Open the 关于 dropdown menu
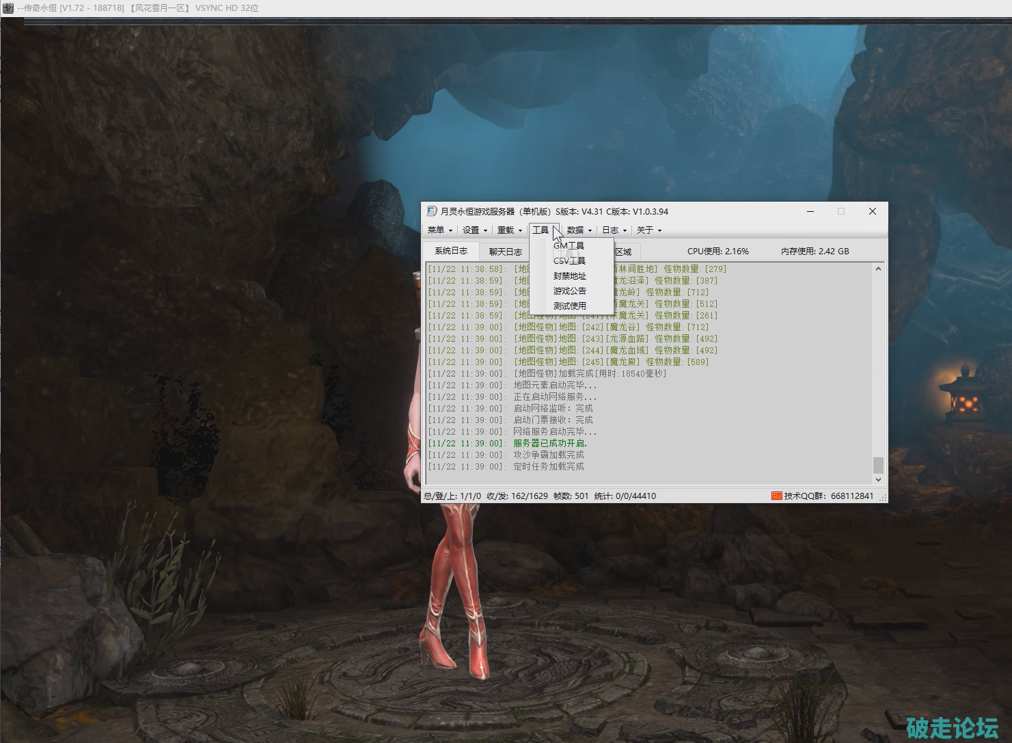Image resolution: width=1012 pixels, height=743 pixels. click(x=648, y=230)
